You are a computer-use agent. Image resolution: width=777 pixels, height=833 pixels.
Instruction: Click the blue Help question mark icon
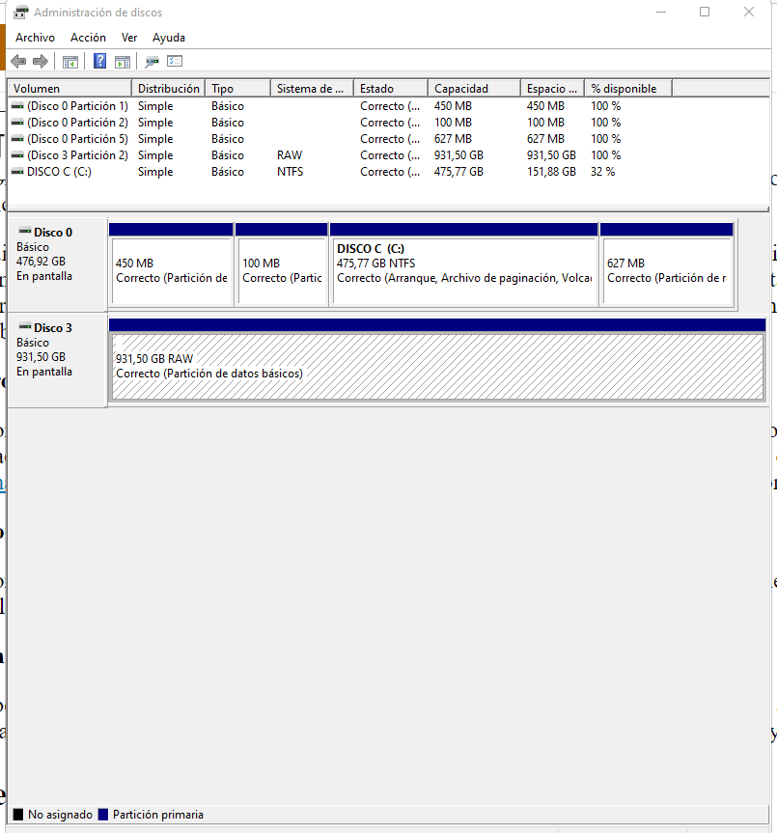point(99,62)
